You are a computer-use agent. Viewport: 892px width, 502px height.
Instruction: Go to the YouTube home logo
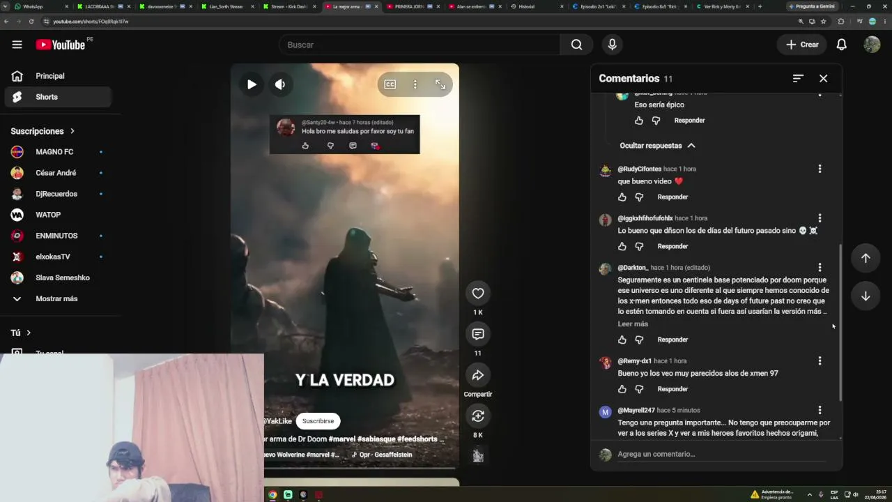(60, 45)
